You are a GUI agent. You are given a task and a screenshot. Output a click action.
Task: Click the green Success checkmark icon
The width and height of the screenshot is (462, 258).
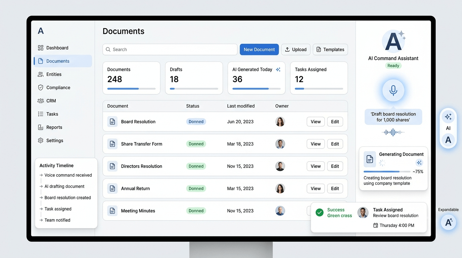320,212
